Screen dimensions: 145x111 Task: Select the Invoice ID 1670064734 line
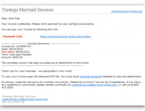click(x=16, y=46)
